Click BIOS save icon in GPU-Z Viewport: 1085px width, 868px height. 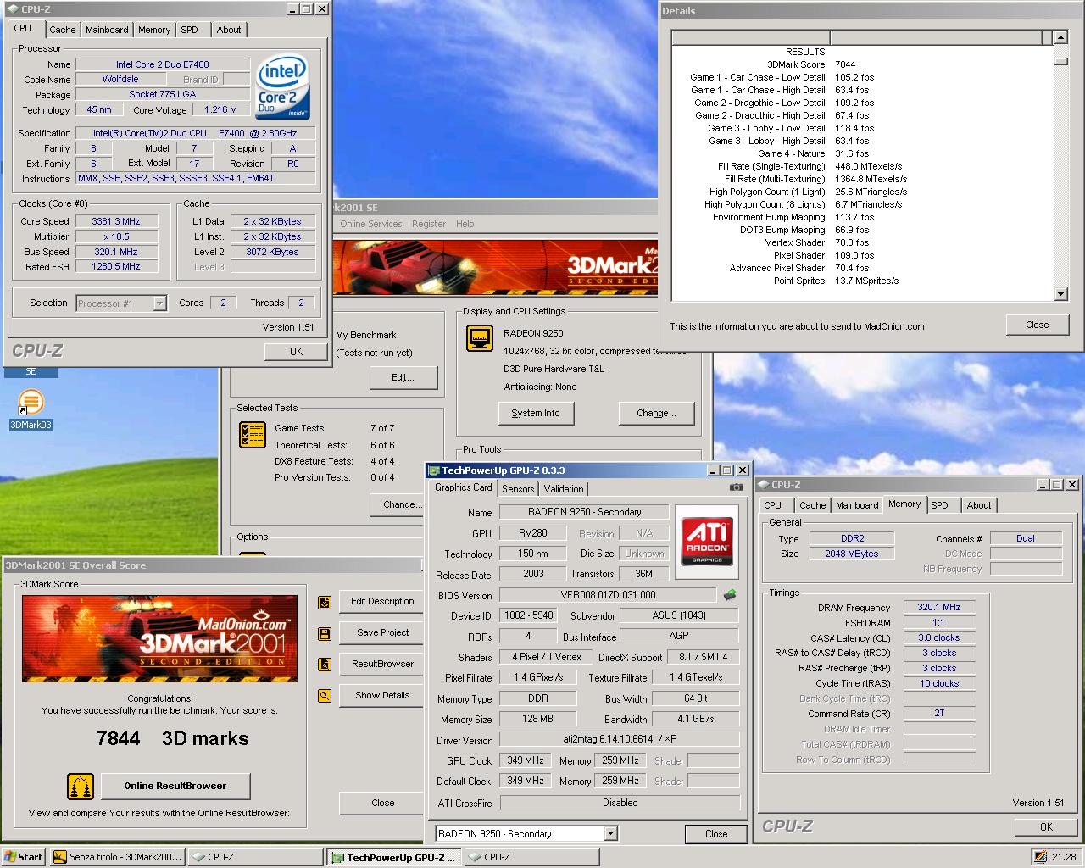(x=729, y=595)
